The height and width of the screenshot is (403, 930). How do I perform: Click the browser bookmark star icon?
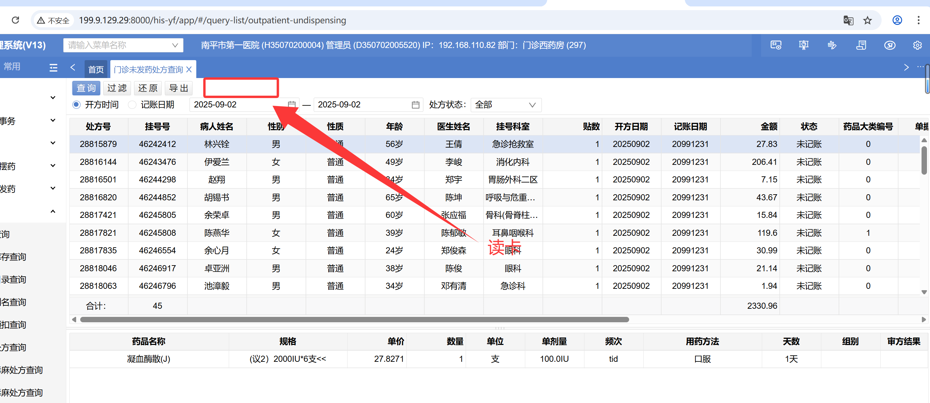(x=867, y=20)
